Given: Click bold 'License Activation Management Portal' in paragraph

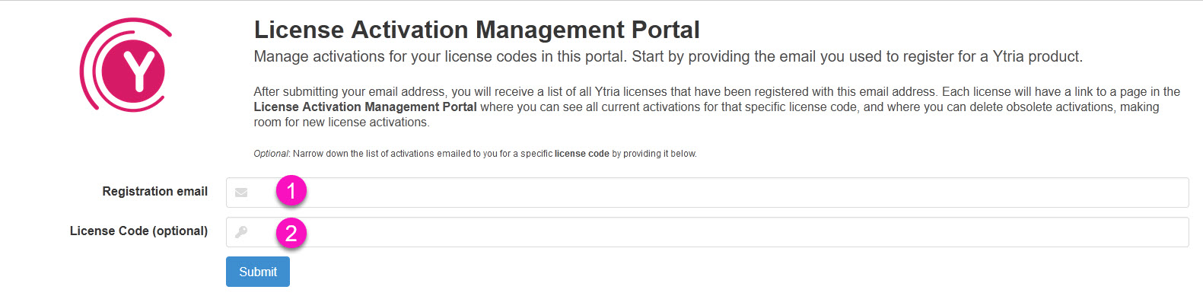Looking at the screenshot, I should (365, 107).
